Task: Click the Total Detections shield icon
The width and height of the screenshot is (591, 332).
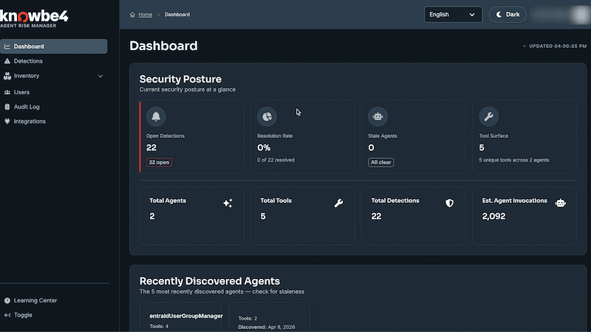Action: 449,204
